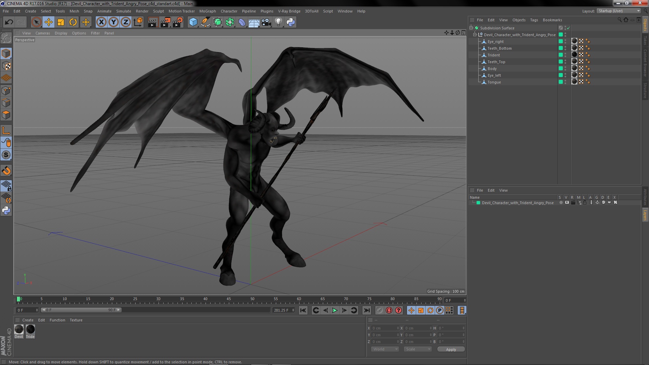Collapse the Subdivision Surface tree node
The image size is (649, 365).
(471, 28)
